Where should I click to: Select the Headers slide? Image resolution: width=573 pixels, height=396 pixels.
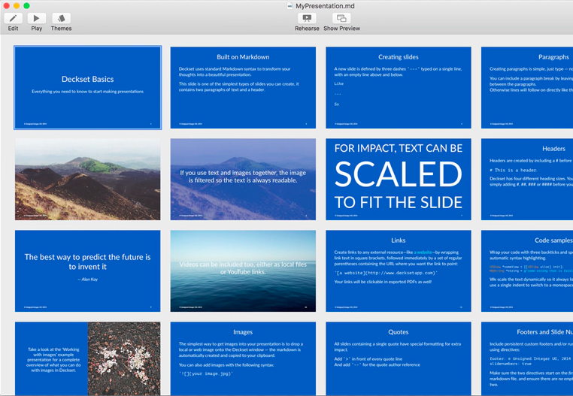tap(527, 180)
